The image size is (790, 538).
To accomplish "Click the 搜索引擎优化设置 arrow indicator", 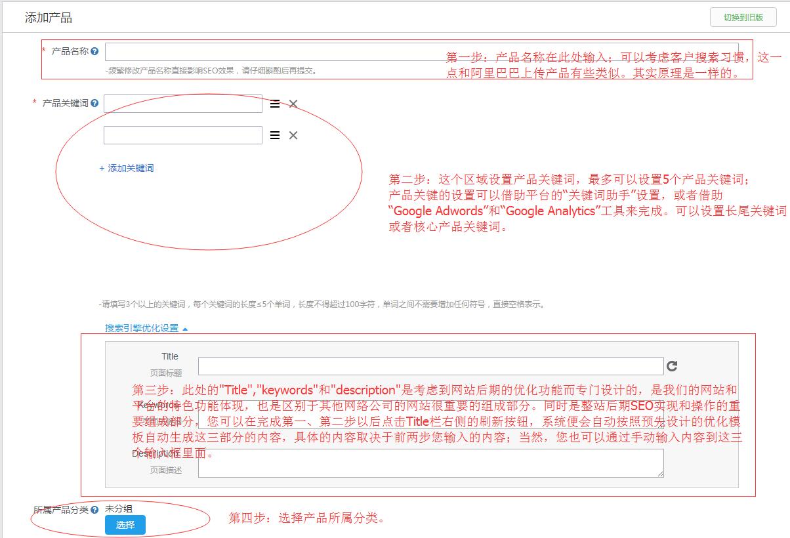I will tap(185, 329).
